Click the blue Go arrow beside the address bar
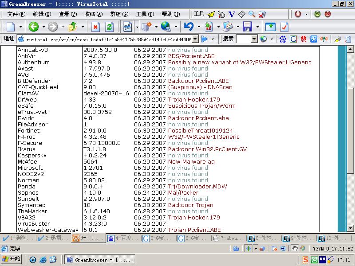Screen dimensions: 355x266 pos(205,39)
